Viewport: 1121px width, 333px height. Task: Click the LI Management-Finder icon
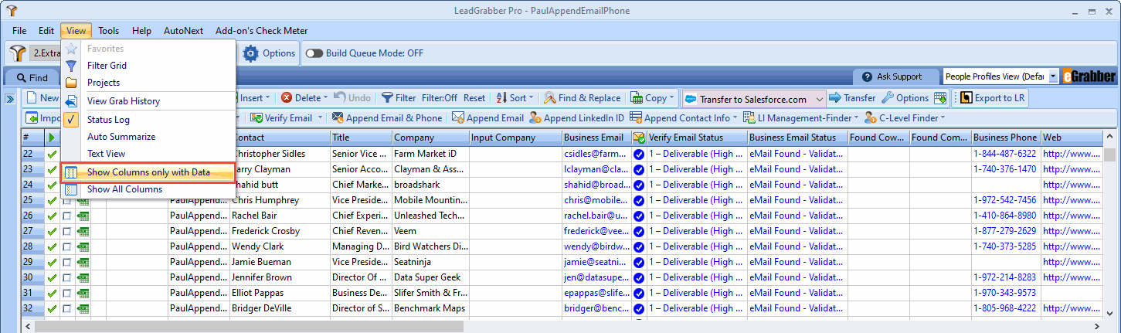pyautogui.click(x=749, y=118)
